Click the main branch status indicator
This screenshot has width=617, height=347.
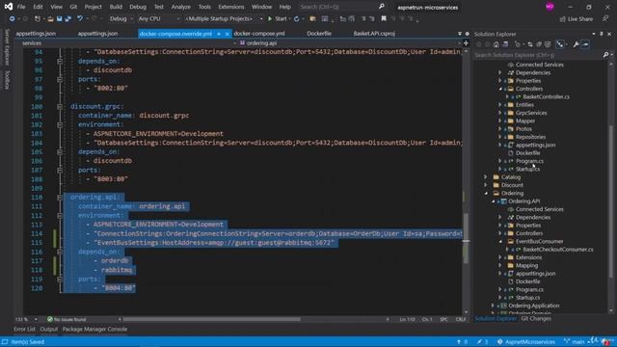[x=575, y=342]
